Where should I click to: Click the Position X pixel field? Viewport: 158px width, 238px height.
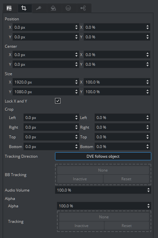(44, 27)
